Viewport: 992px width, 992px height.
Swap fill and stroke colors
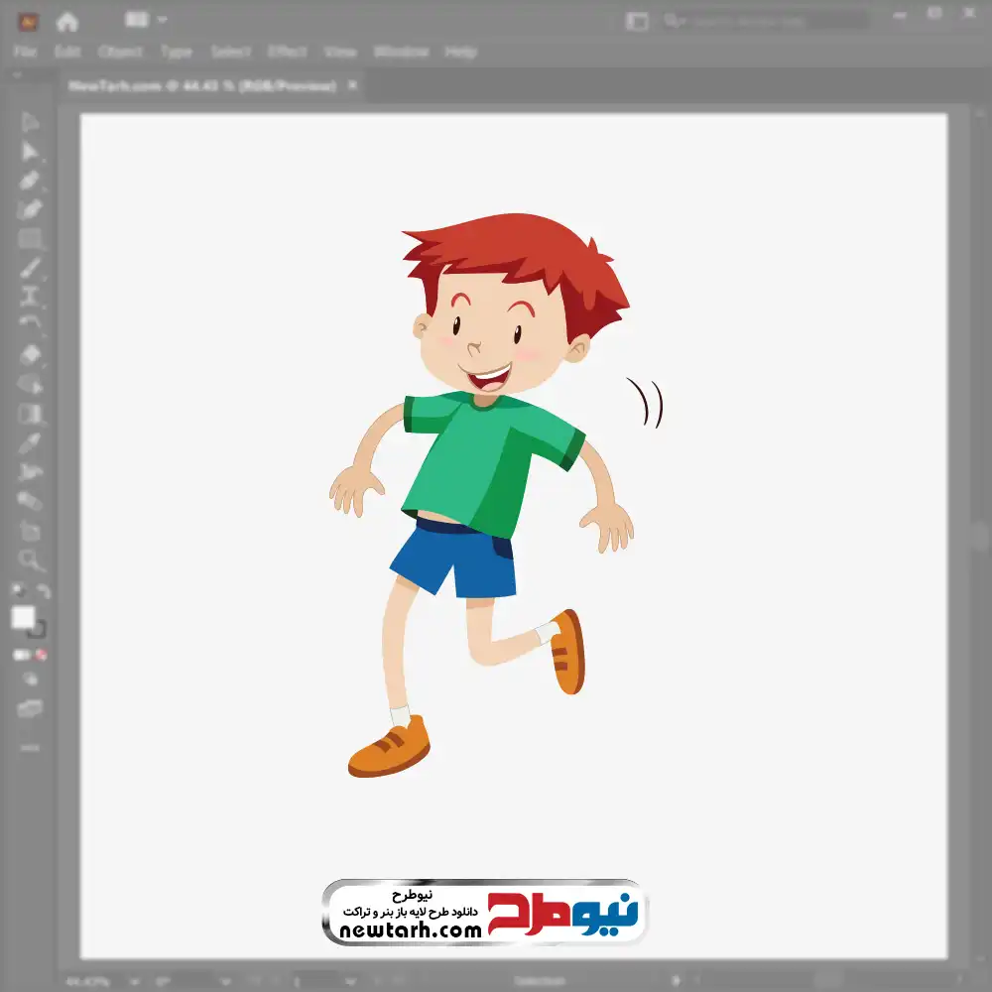tap(43, 592)
